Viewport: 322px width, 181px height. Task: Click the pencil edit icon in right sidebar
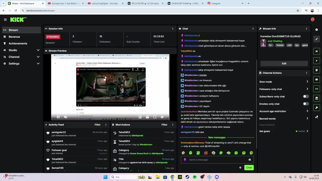pos(316,39)
